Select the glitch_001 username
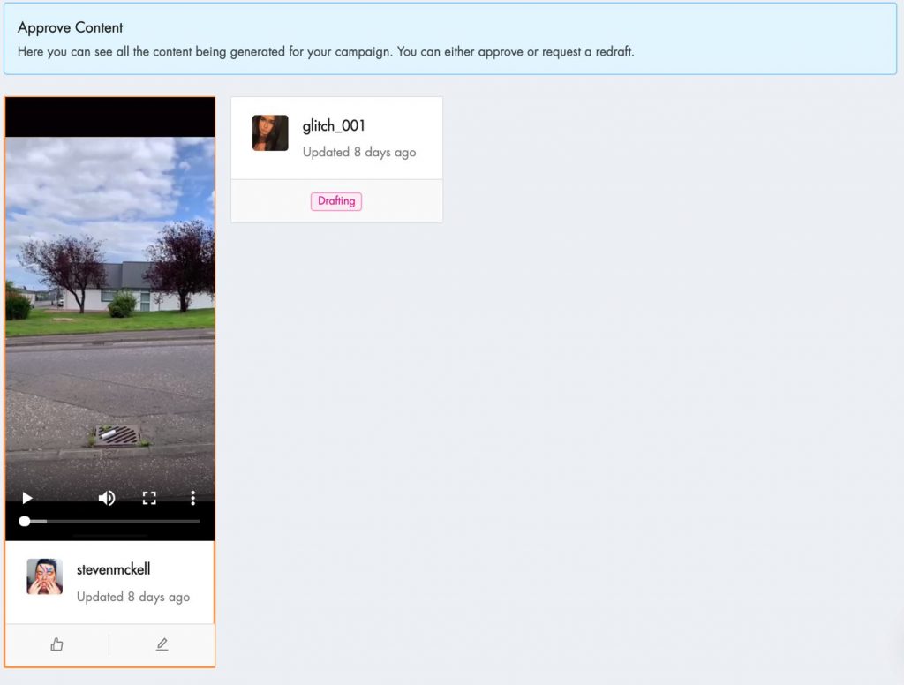Screen dimensions: 904x685 tap(334, 125)
